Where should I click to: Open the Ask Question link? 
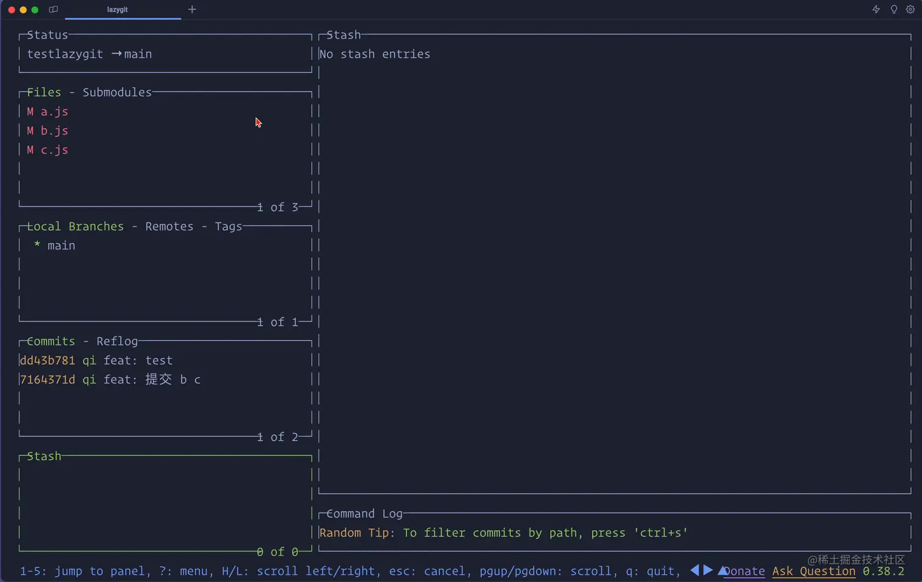[814, 571]
